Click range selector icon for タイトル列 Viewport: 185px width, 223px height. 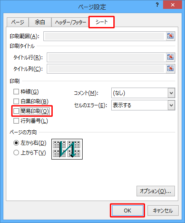170,69
